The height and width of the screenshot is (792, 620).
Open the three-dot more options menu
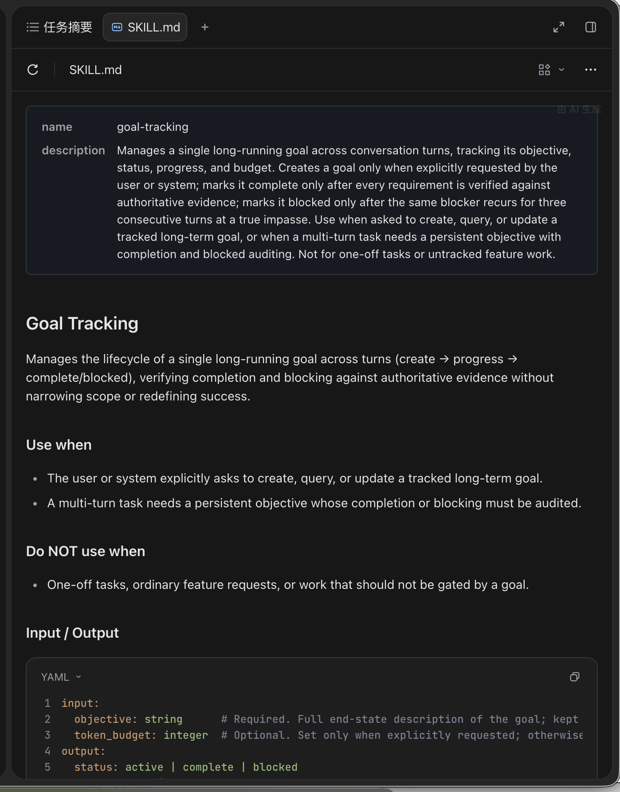tap(591, 70)
